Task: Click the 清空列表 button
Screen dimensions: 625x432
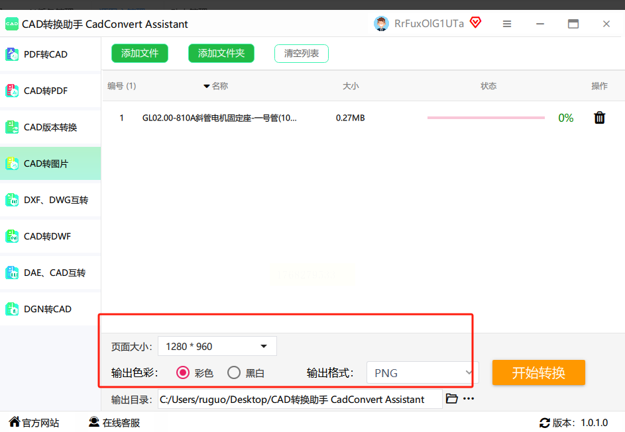Action: [302, 54]
